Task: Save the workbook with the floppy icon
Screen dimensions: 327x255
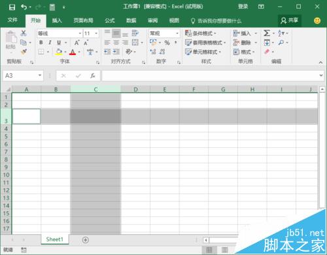Action: [12, 7]
